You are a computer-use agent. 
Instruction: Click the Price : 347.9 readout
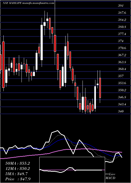18,179
